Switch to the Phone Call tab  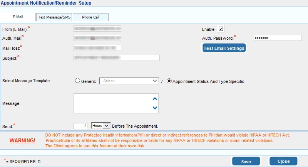(90, 17)
